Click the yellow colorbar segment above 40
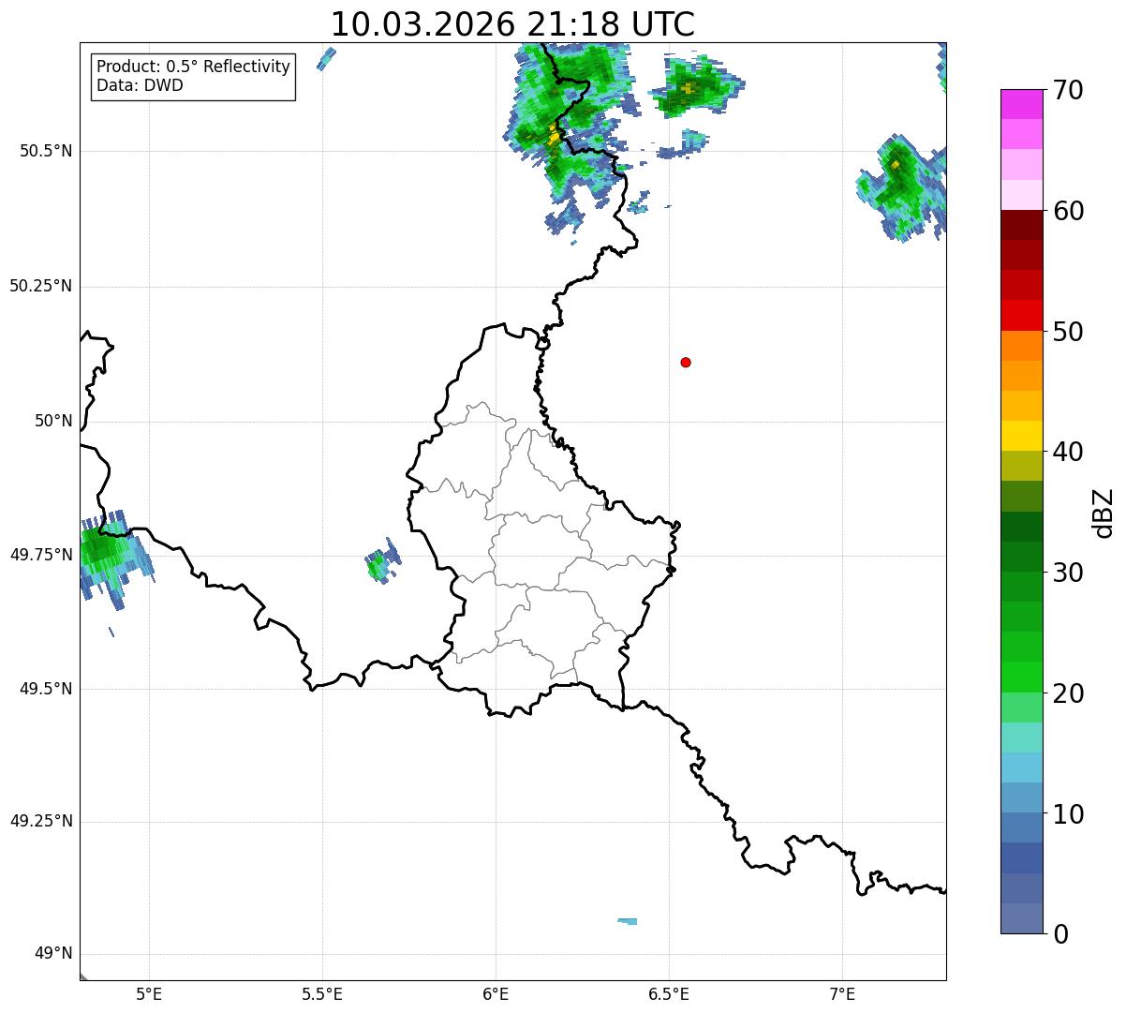This screenshot has height=1013, width=1126. click(x=1022, y=436)
